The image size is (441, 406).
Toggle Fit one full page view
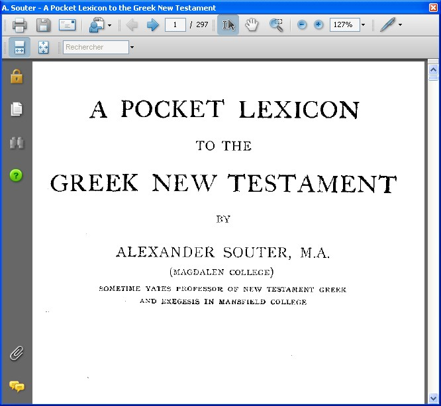[43, 47]
